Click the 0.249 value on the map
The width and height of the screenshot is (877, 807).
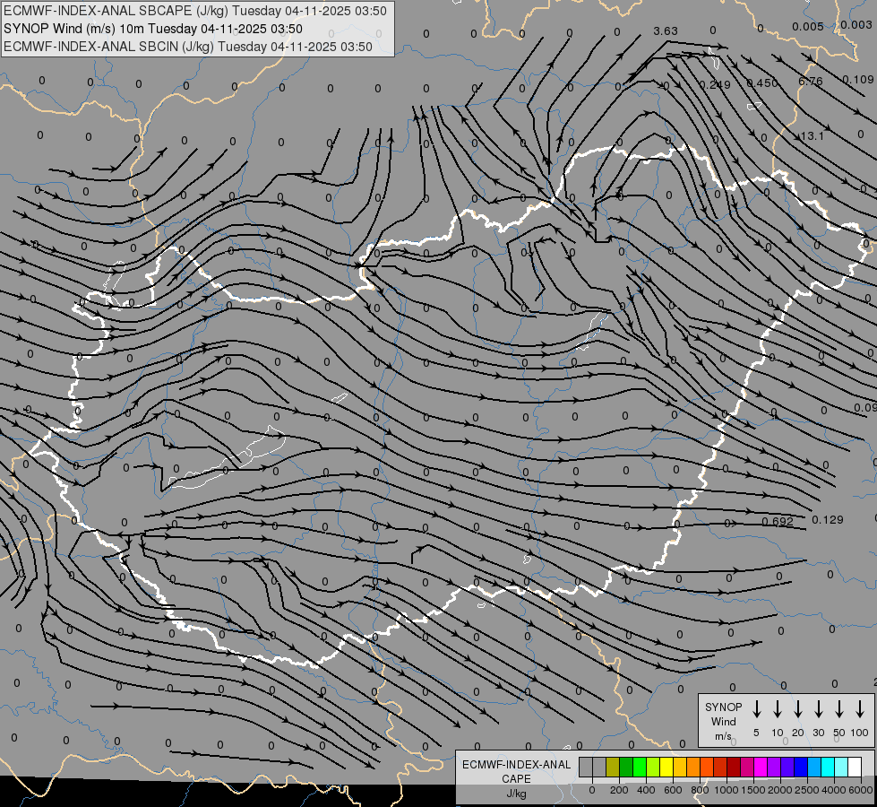click(716, 84)
